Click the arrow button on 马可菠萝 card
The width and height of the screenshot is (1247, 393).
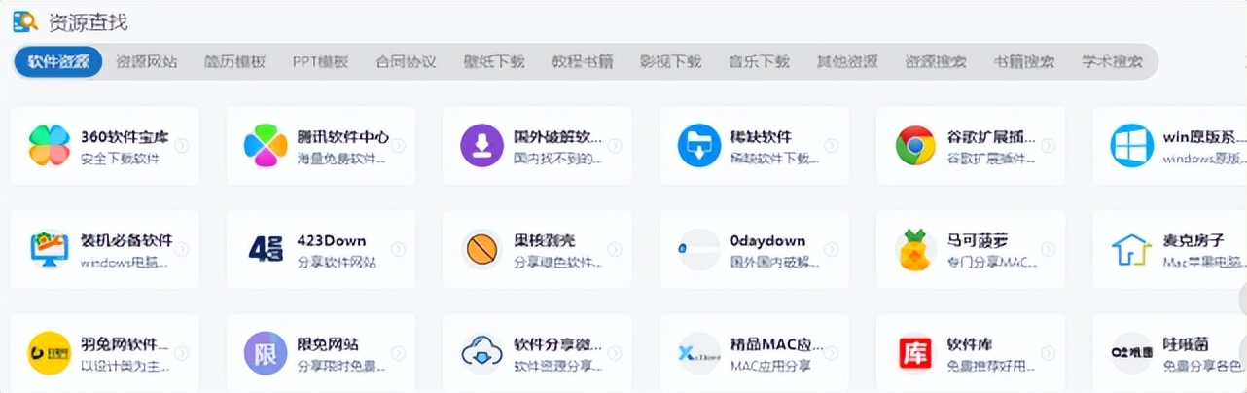(x=1048, y=249)
